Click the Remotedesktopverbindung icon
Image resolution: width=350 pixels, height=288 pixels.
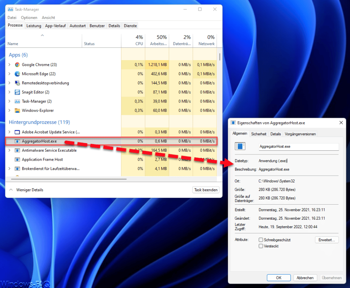point(17,83)
